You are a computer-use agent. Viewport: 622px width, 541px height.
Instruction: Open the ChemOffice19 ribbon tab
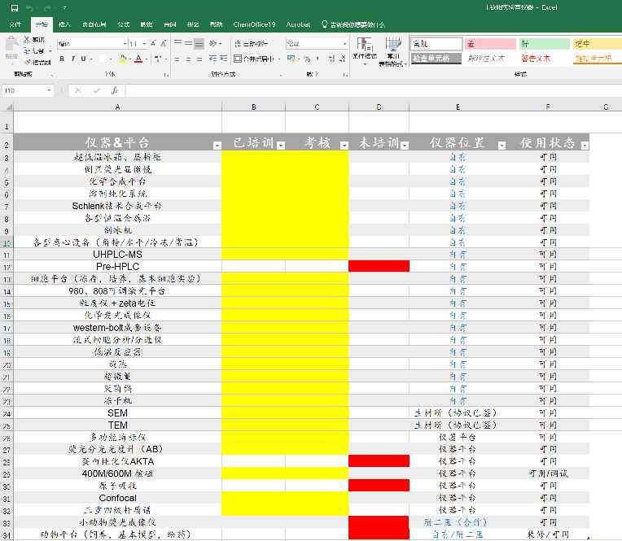click(254, 24)
